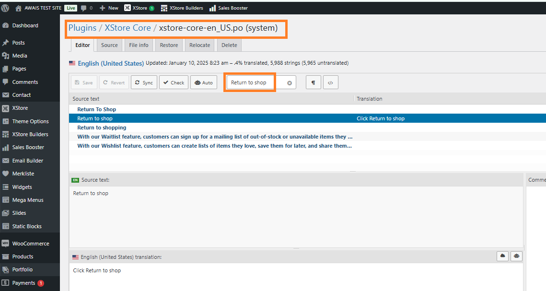Click the Merkliste heart icon

click(6, 174)
